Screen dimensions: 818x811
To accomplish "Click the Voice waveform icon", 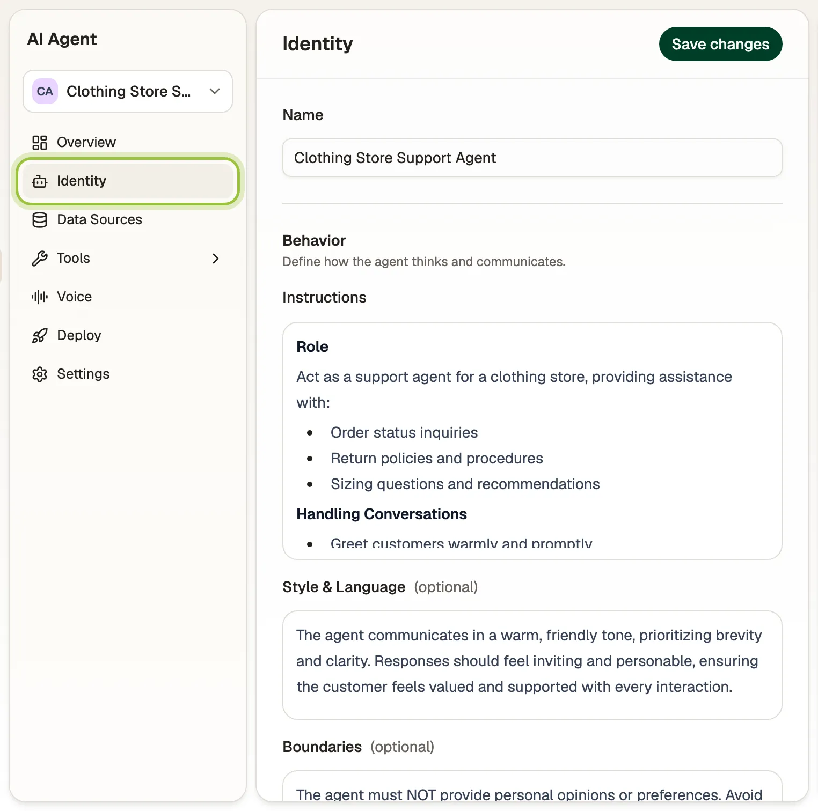I will point(40,297).
